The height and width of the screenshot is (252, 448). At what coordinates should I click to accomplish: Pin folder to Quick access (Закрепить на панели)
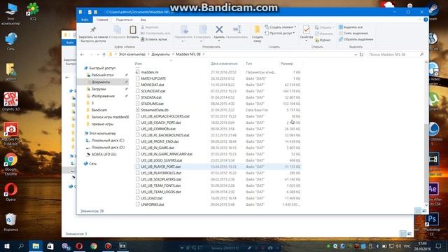pos(93,34)
